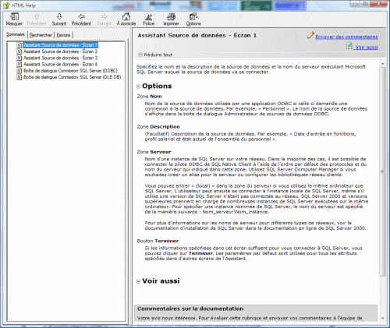The image size is (390, 328).
Task: Click the content pane vertical scrollbar thumb
Action: click(x=382, y=171)
